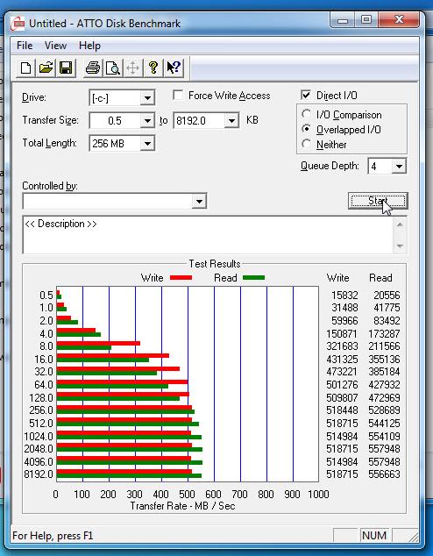
Task: Open the Help menu
Action: [x=89, y=46]
